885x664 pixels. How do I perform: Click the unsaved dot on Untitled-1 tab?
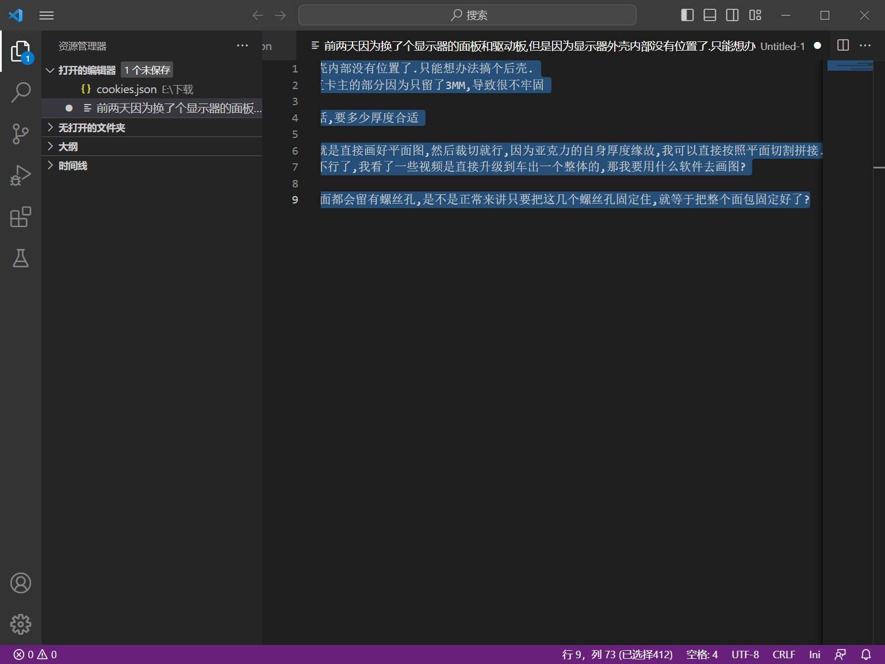817,46
